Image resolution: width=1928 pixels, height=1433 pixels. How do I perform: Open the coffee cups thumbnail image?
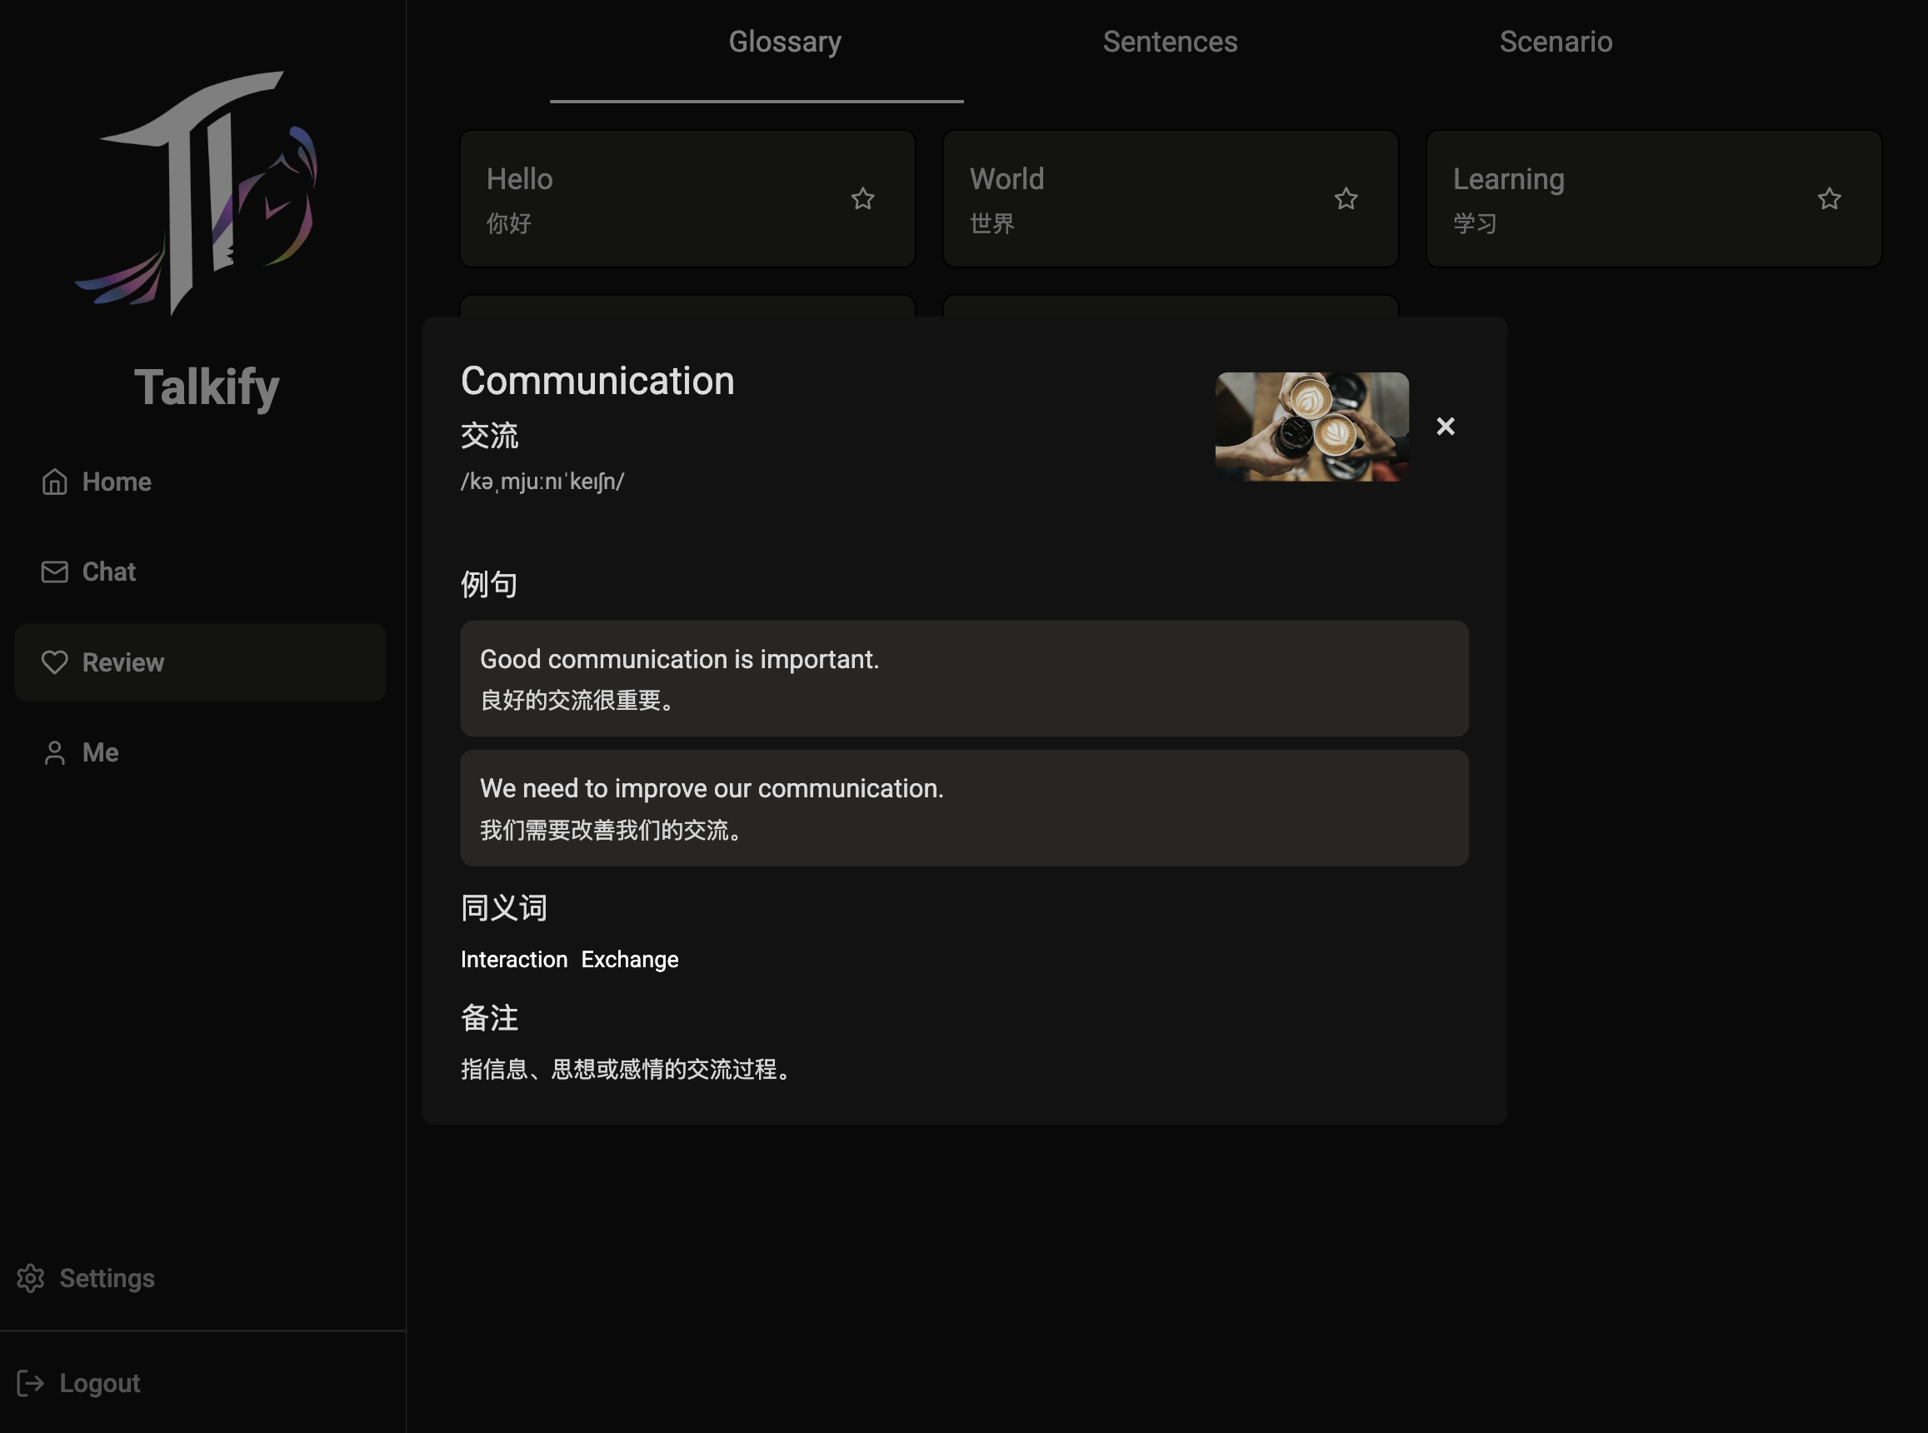point(1311,426)
